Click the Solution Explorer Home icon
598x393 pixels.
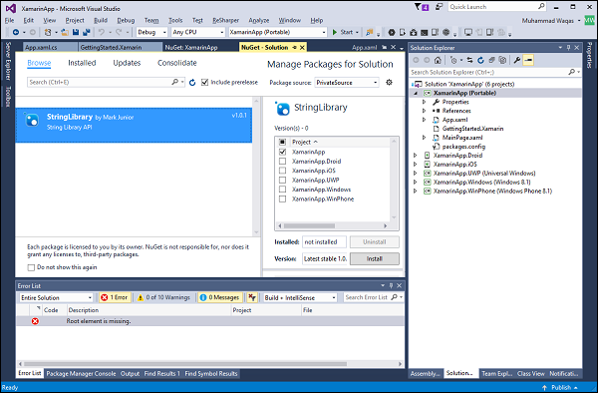click(438, 60)
